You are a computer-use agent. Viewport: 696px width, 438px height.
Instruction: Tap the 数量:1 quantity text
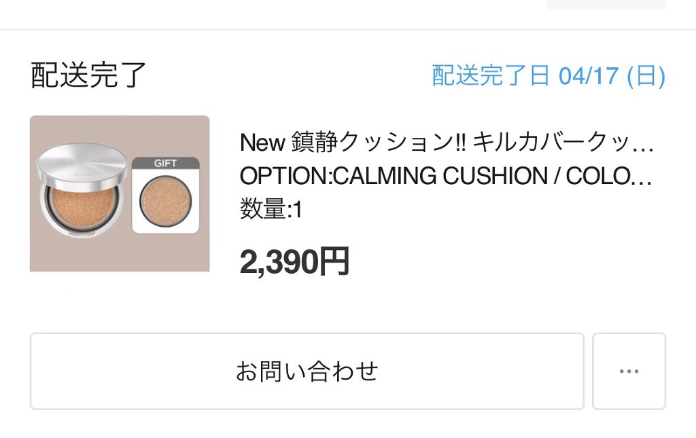tap(271, 210)
